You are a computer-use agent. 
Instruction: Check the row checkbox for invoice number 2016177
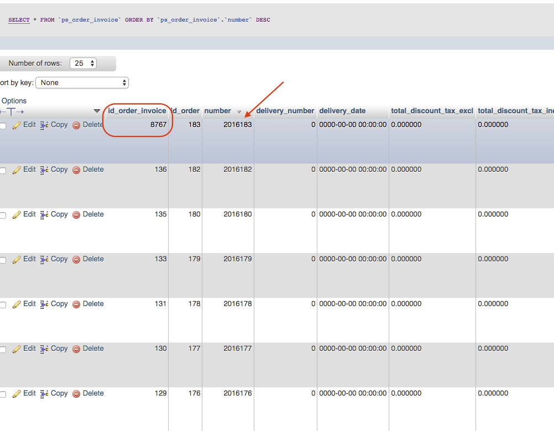[x=3, y=350]
